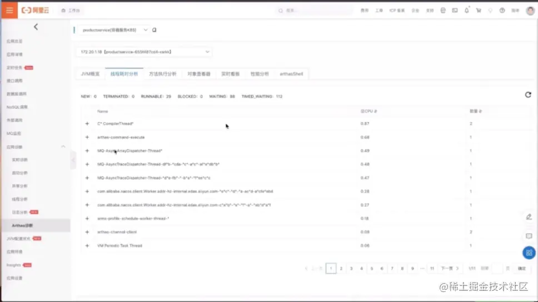Viewport: 538px width, 302px height.
Task: Click the TIMED_WAITING: 112 status count
Action: point(262,97)
